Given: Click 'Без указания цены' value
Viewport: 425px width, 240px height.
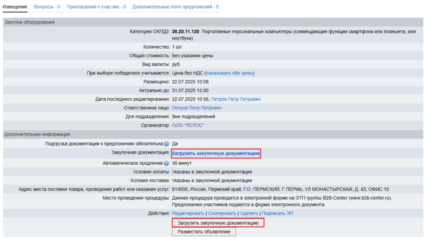Looking at the screenshot, I should pos(192,56).
